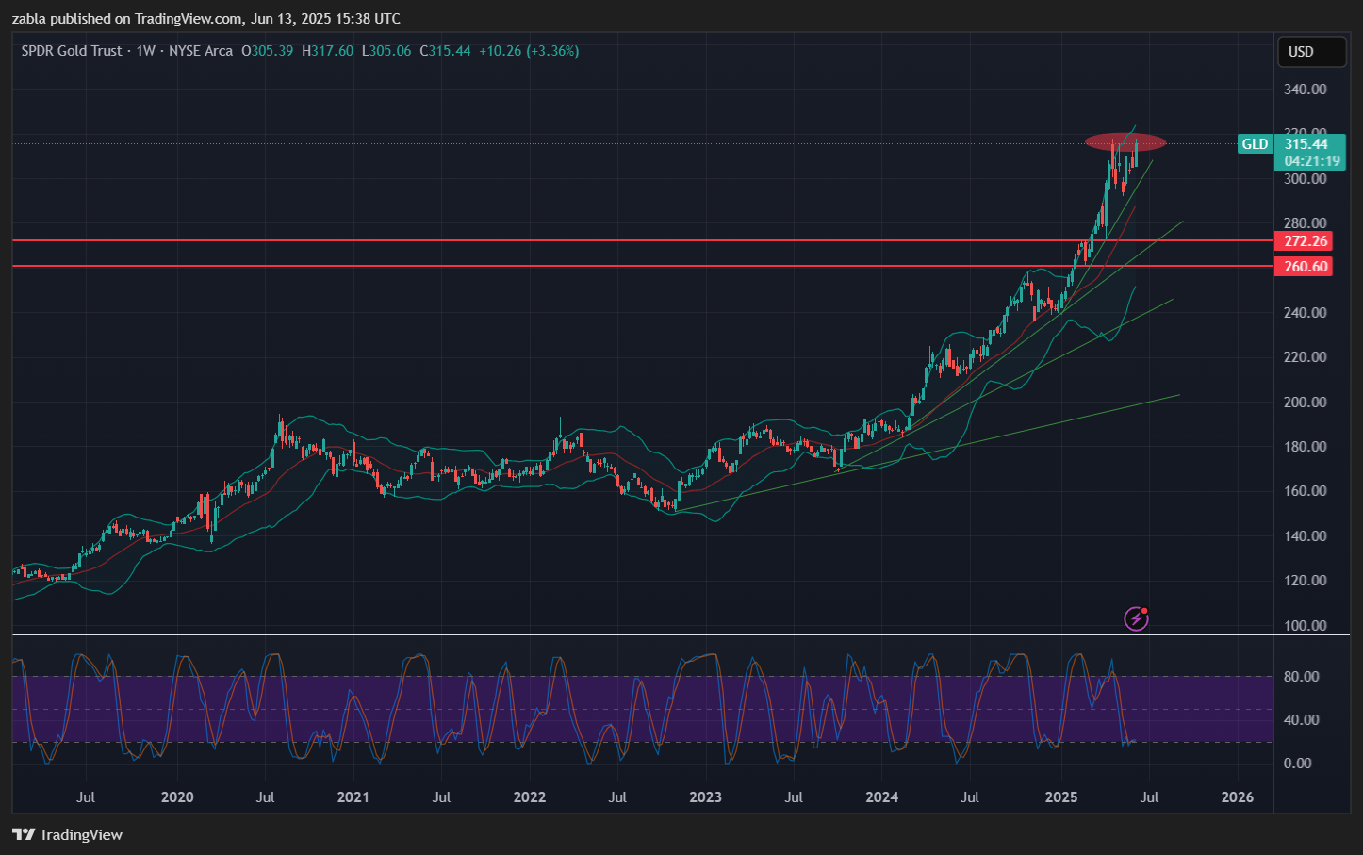This screenshot has width=1363, height=855.
Task: Click the 340.00 level on price scale
Action: coord(1305,90)
